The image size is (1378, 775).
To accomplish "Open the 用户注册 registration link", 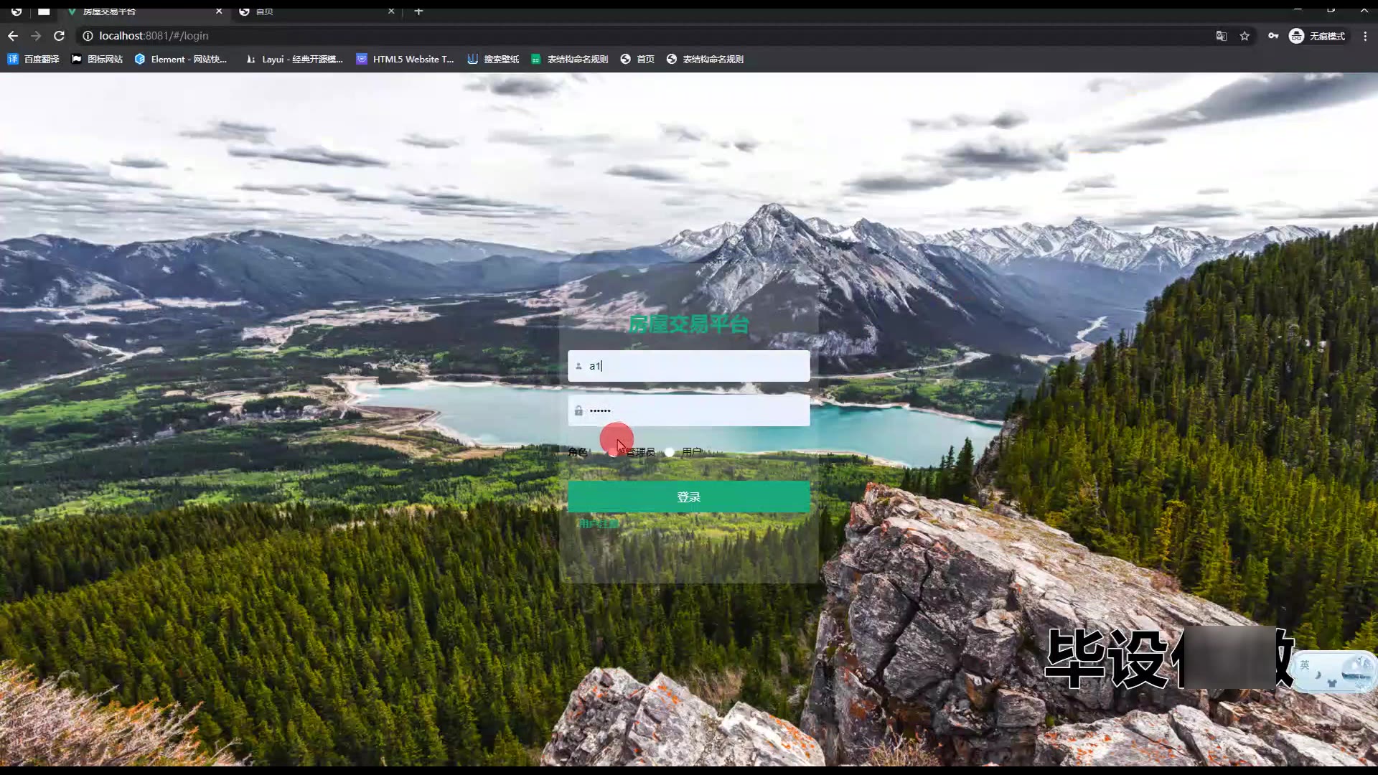I will click(598, 524).
